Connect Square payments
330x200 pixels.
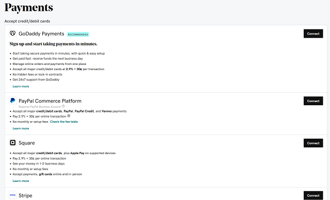coord(313,143)
